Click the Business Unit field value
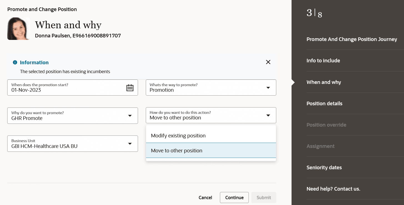 44,146
